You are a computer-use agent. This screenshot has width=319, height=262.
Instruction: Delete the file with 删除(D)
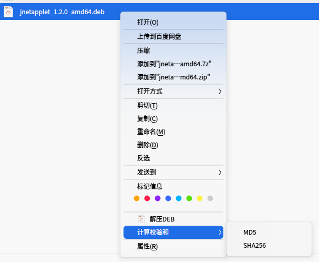pos(173,145)
